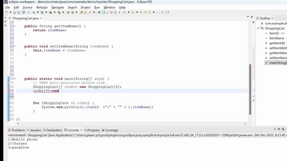Open the Refactor menu
This screenshot has height=161, width=287.
(x=42, y=7)
